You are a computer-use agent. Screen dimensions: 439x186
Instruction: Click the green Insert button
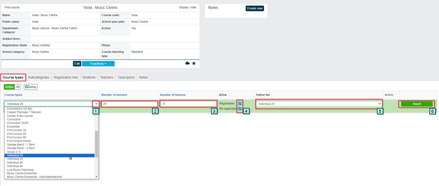417,103
